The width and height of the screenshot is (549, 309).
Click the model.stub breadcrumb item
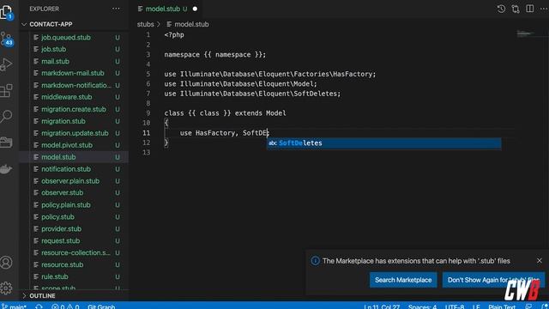191,24
